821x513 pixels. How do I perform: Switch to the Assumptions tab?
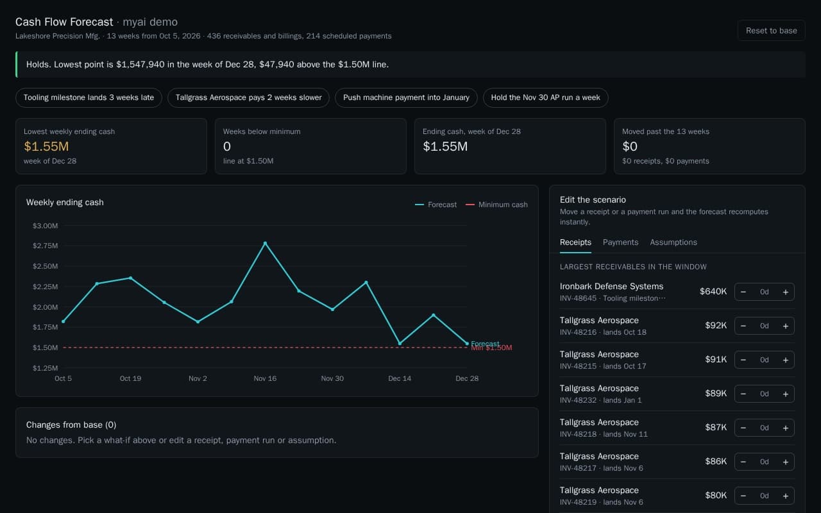coord(673,242)
